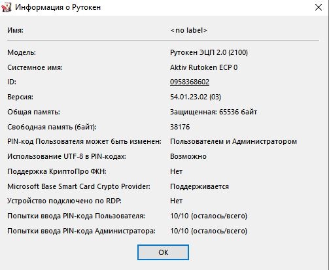Click the version value 54.01.23.02 (03)
This screenshot has height=270, width=329.
pyautogui.click(x=196, y=97)
